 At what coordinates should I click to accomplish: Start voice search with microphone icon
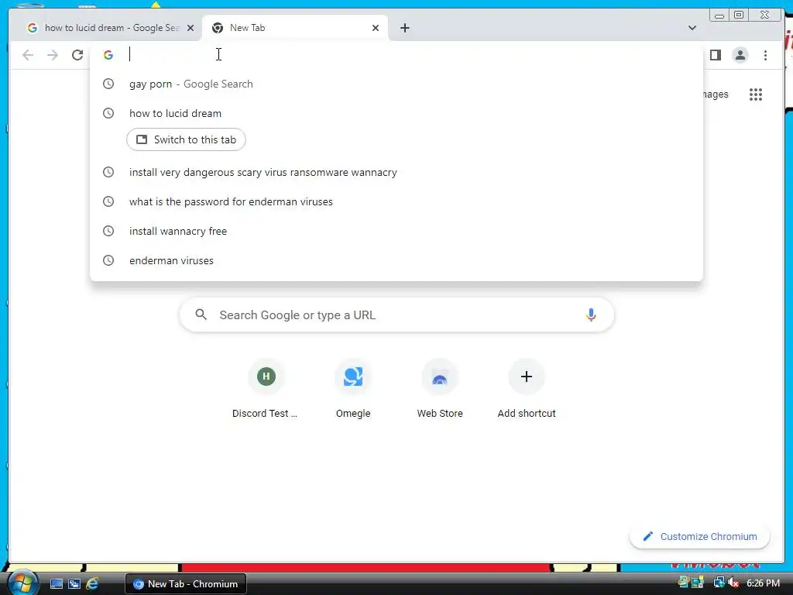591,315
